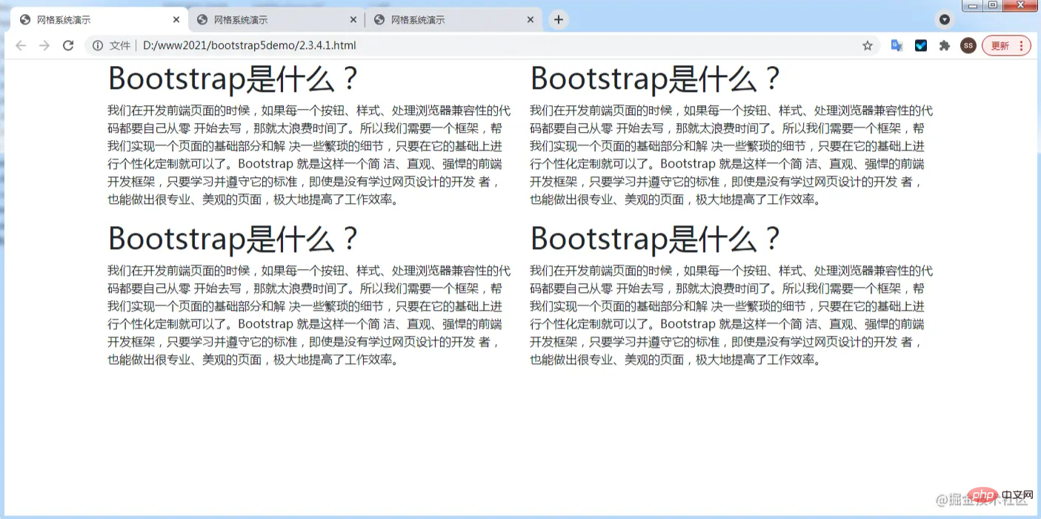The image size is (1041, 519).
Task: Click the bottom-left paragraph text block
Action: [309, 315]
